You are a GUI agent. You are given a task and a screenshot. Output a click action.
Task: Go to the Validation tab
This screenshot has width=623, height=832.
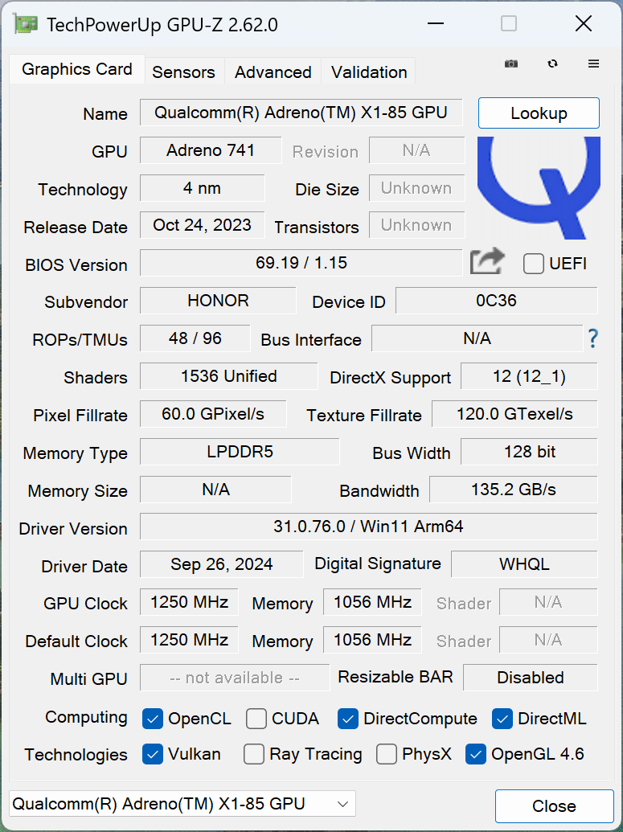click(368, 72)
